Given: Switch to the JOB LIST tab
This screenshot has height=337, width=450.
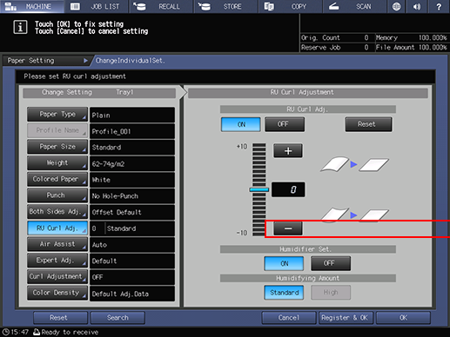Looking at the screenshot, I should [97, 6].
